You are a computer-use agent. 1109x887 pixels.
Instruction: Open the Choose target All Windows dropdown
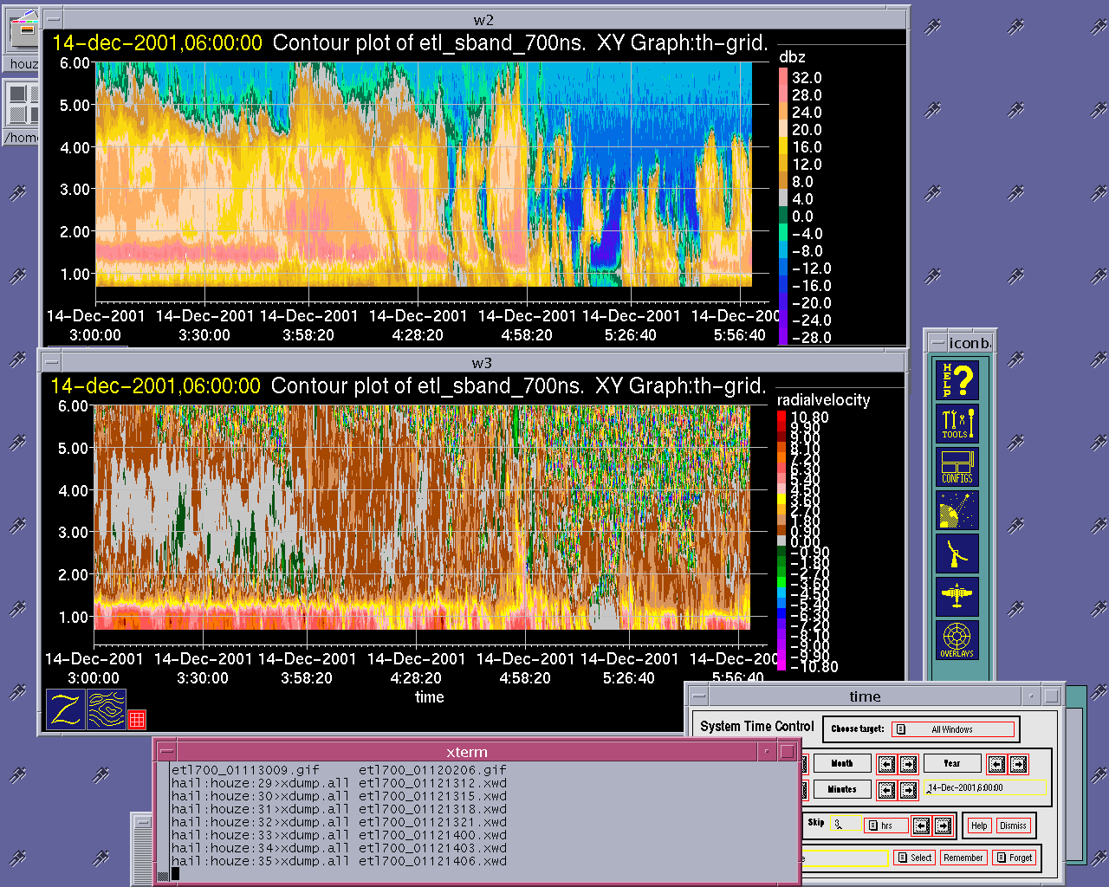(953, 729)
